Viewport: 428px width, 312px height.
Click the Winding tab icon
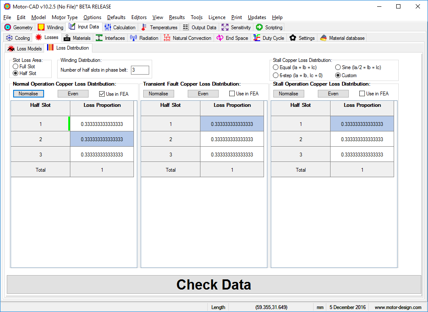click(41, 27)
